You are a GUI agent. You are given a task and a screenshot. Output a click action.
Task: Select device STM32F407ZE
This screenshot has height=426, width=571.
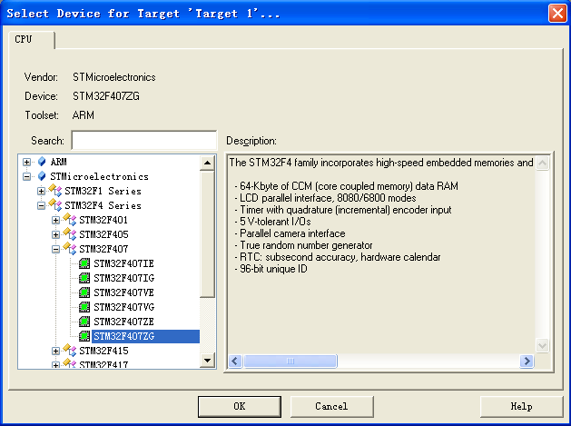123,322
